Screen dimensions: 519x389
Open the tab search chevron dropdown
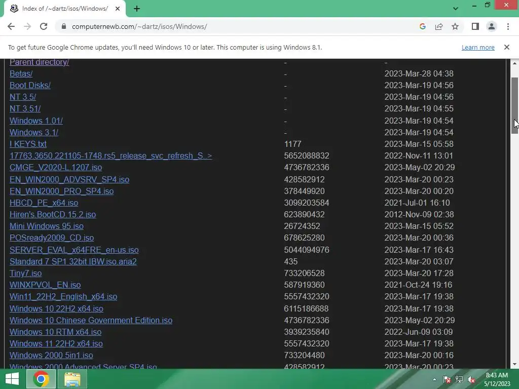click(456, 9)
